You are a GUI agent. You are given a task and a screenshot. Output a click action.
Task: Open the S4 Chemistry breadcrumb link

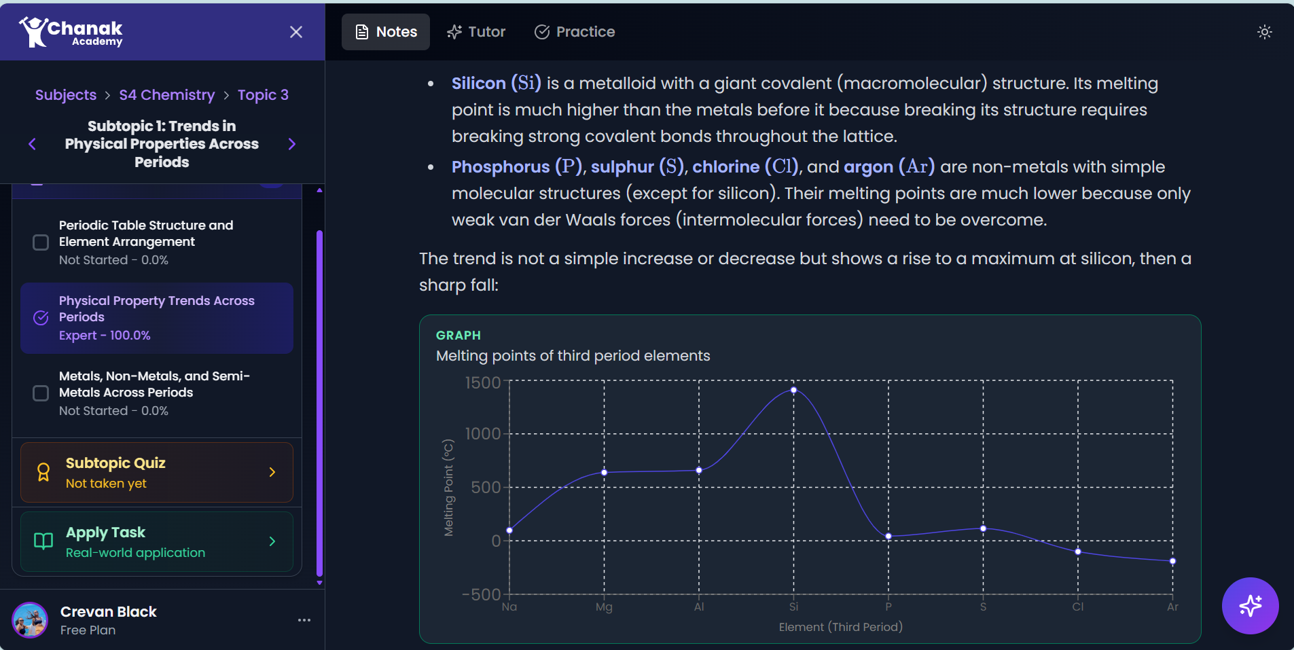(166, 94)
